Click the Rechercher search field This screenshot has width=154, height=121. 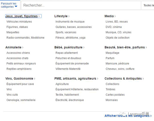tap(81, 5)
